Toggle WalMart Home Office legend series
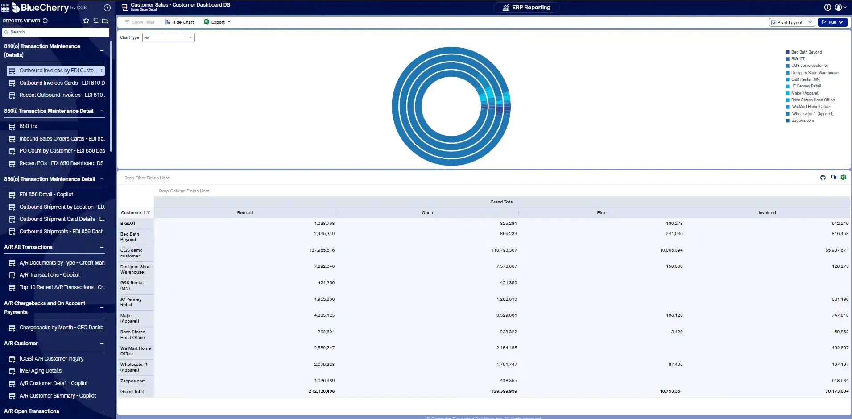 click(808, 107)
